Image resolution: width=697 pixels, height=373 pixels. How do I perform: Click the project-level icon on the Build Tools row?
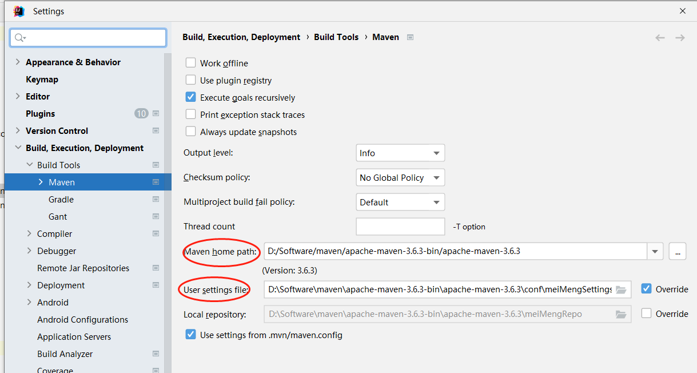point(156,165)
